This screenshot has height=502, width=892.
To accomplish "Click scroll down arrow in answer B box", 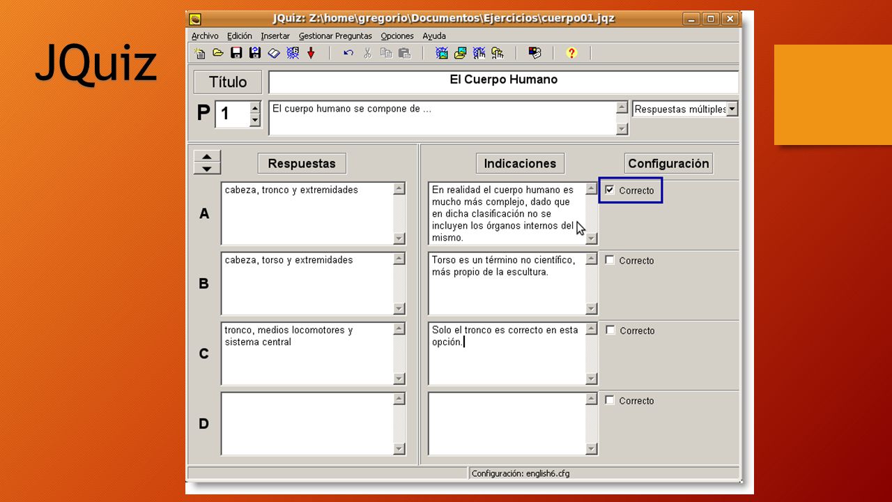I will tap(399, 309).
